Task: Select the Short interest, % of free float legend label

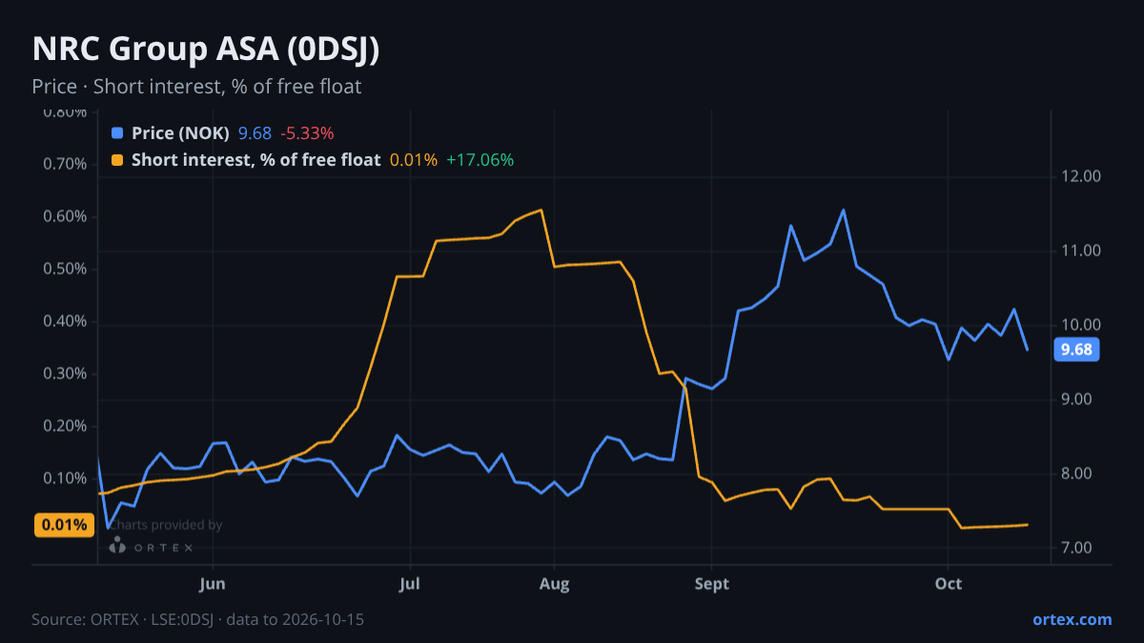Action: click(x=255, y=160)
